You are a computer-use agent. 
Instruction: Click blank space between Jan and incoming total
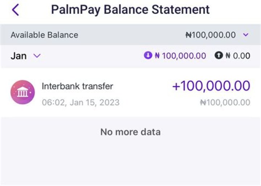click(91, 56)
